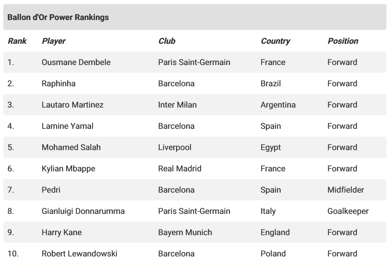The height and width of the screenshot is (265, 391).
Task: Click Lautaro Martinez player name
Action: [x=72, y=105]
